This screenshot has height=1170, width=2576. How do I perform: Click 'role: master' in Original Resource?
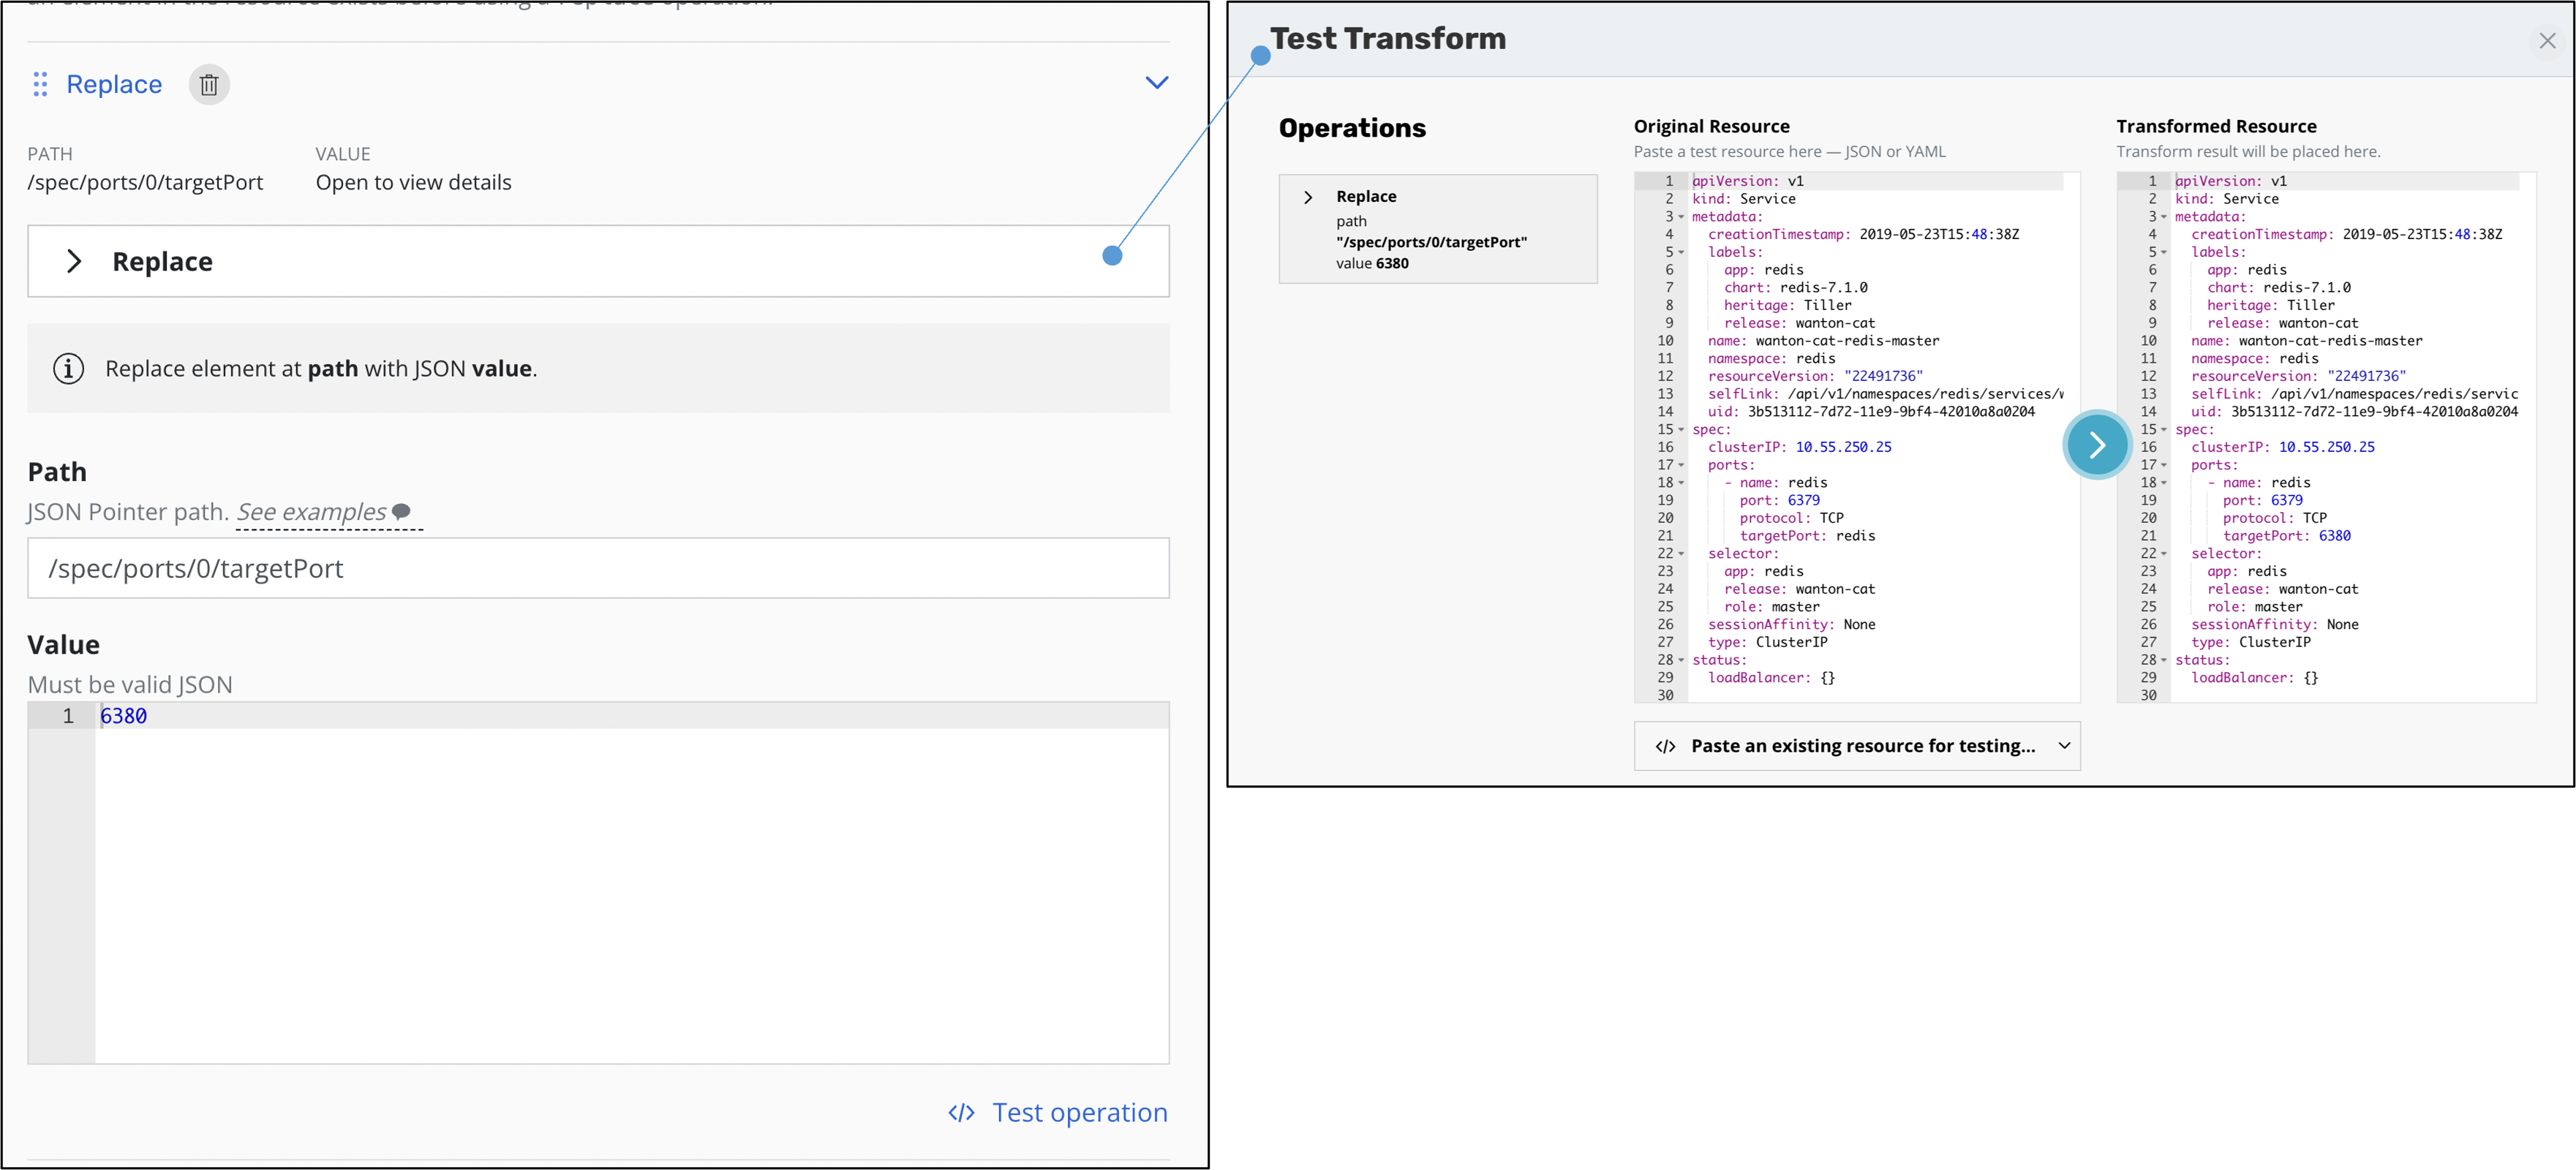(x=1771, y=607)
